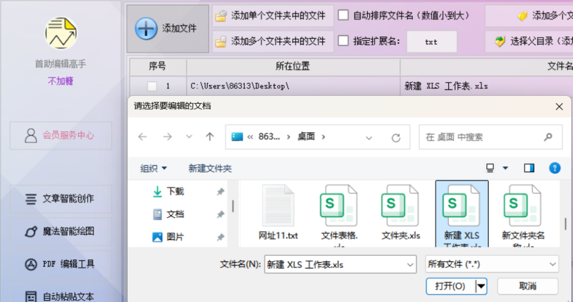Click the 在 桌面 中搜索 search box

[490, 137]
